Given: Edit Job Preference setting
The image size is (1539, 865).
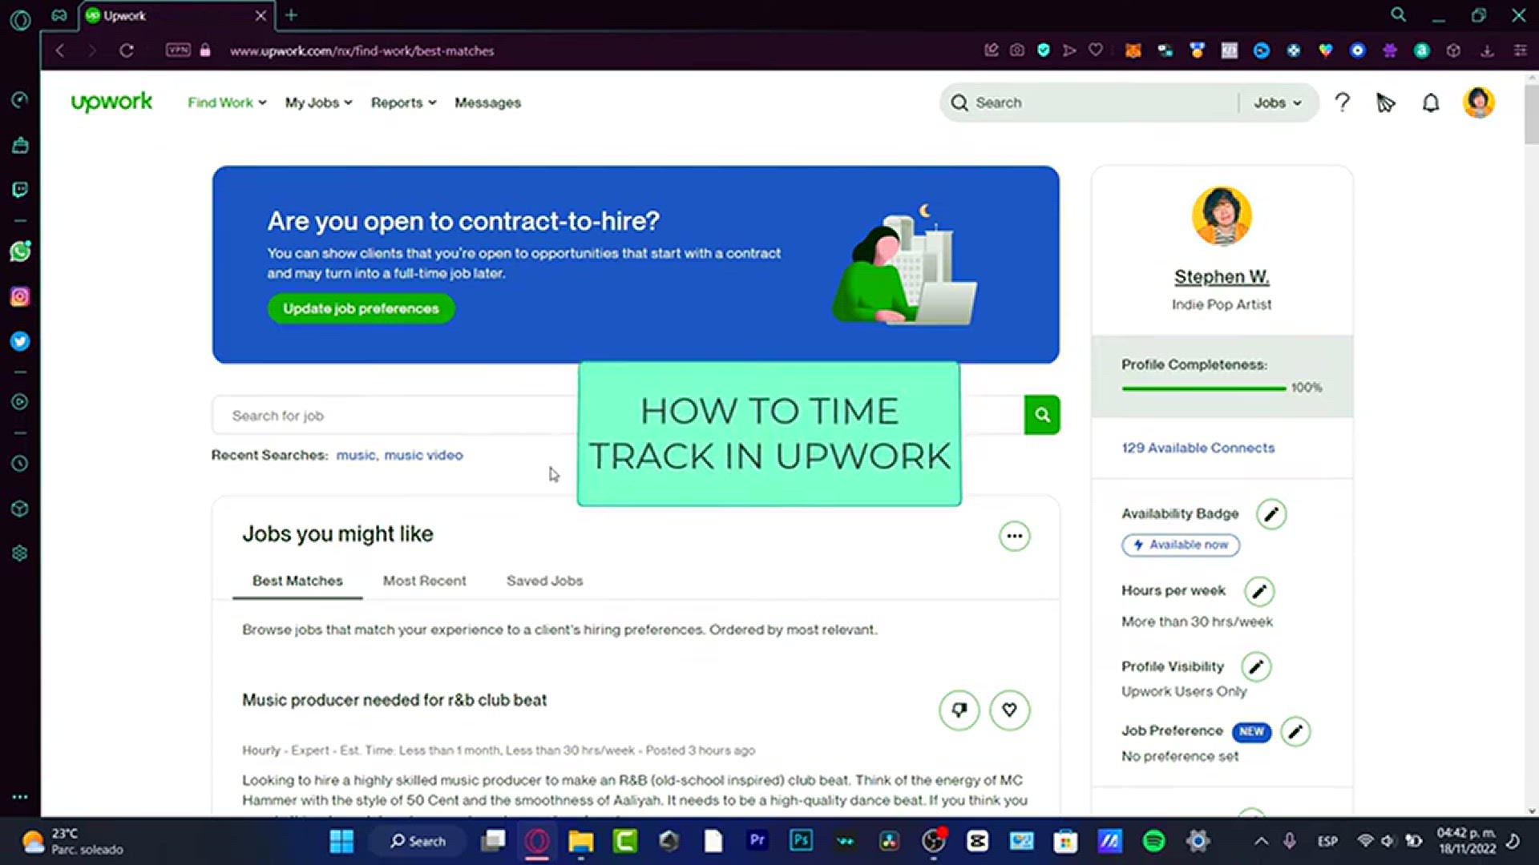Looking at the screenshot, I should (1295, 731).
